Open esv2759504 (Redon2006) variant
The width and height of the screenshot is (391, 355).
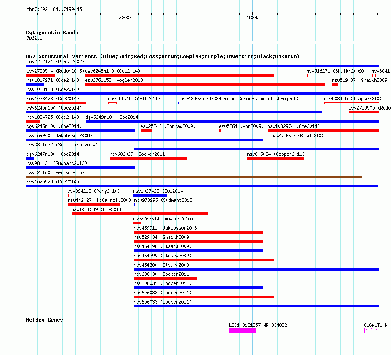(55, 71)
